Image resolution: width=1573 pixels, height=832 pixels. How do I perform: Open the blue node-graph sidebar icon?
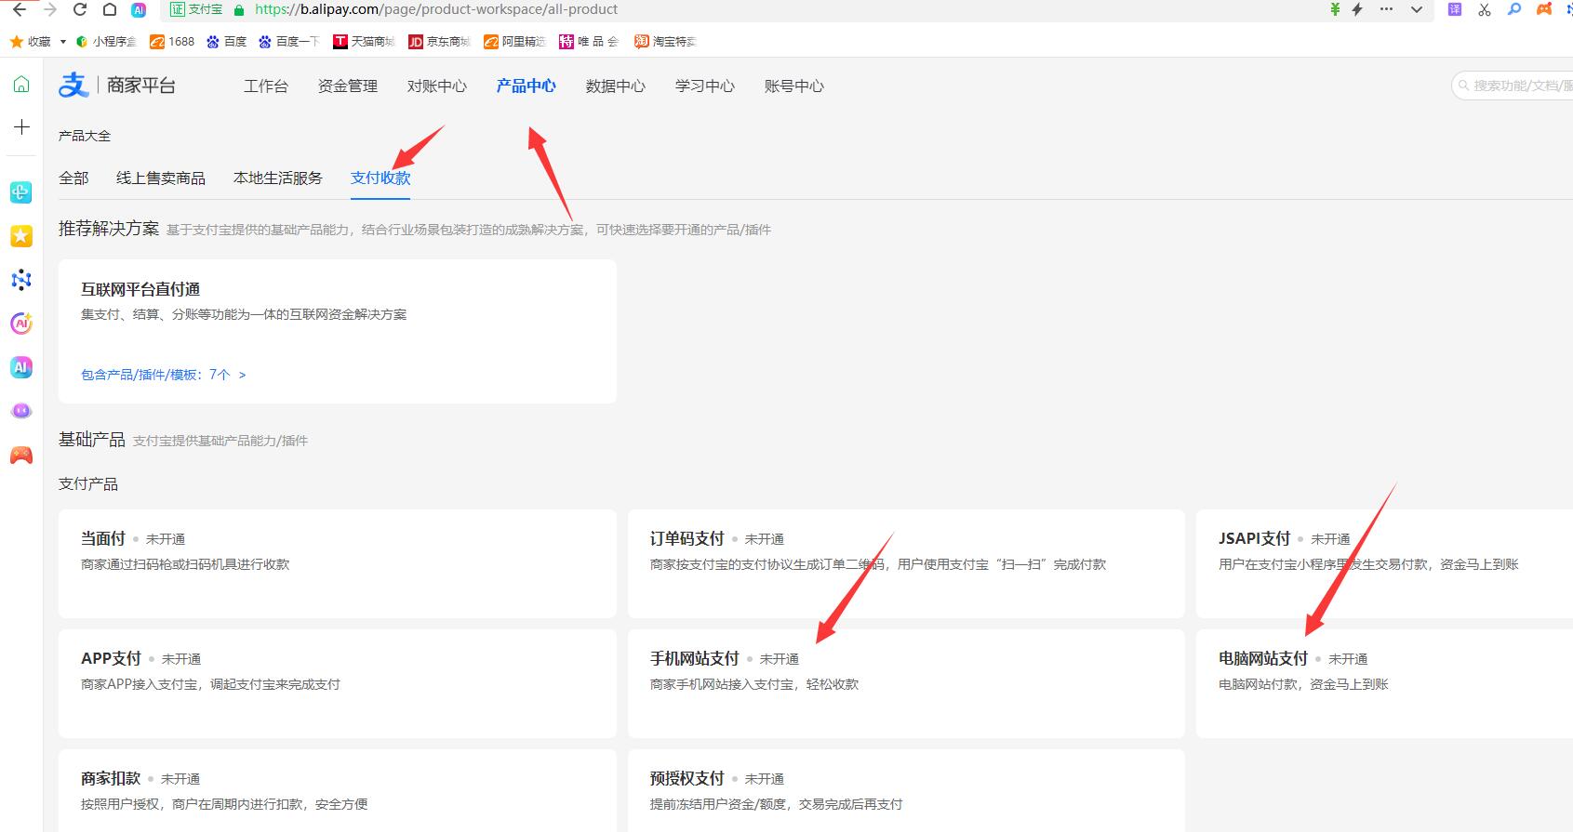(21, 280)
